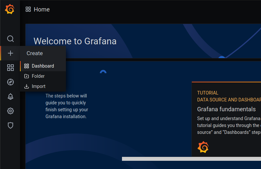Open the Server Admin shield icon

click(10, 125)
